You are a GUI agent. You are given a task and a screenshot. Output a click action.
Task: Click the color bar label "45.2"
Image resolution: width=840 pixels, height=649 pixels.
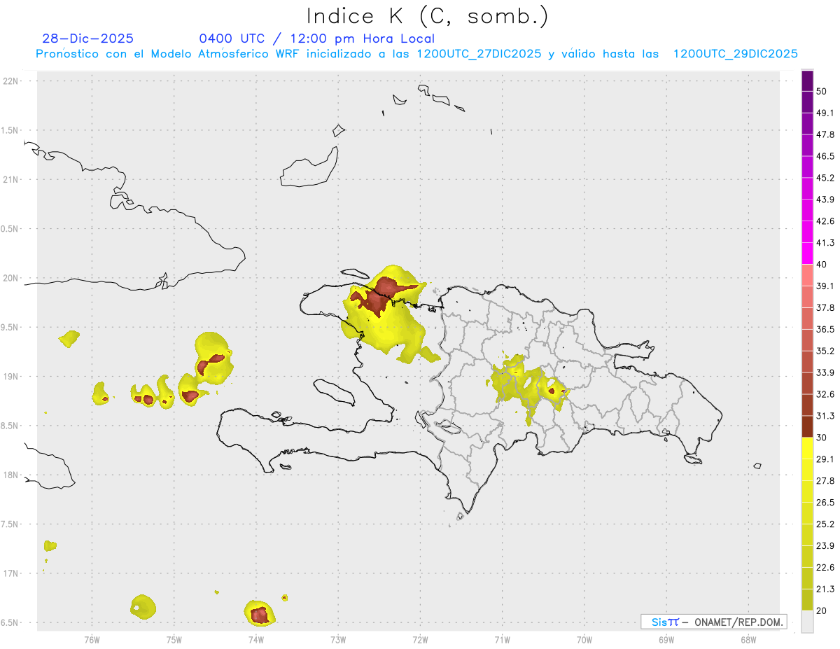coord(825,178)
